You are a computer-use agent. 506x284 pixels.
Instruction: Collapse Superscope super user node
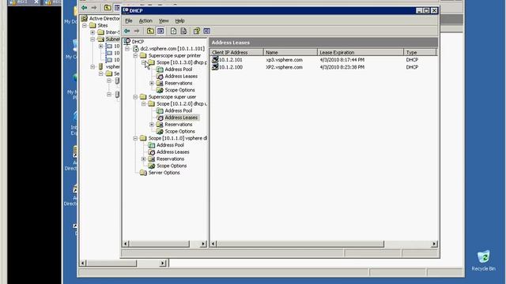(135, 97)
